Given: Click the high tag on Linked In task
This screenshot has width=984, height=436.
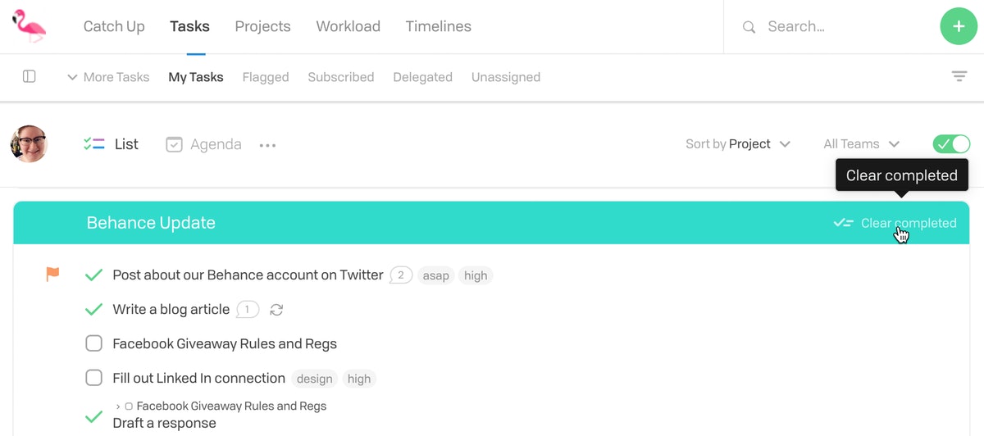Looking at the screenshot, I should pos(359,379).
